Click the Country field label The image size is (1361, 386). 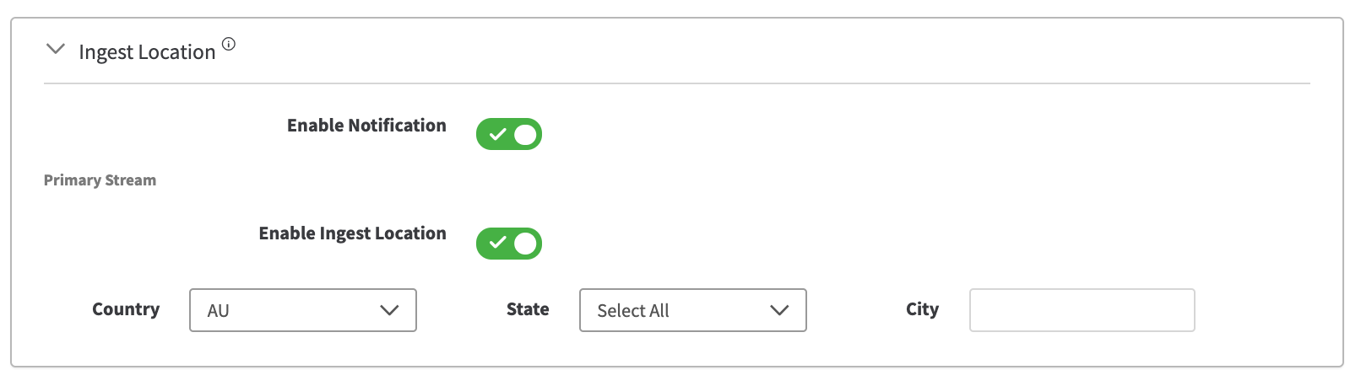[x=126, y=309]
